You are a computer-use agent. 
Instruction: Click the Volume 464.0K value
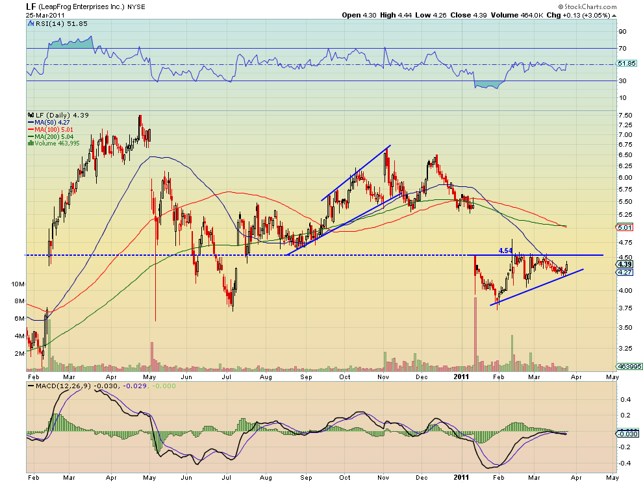(517, 15)
